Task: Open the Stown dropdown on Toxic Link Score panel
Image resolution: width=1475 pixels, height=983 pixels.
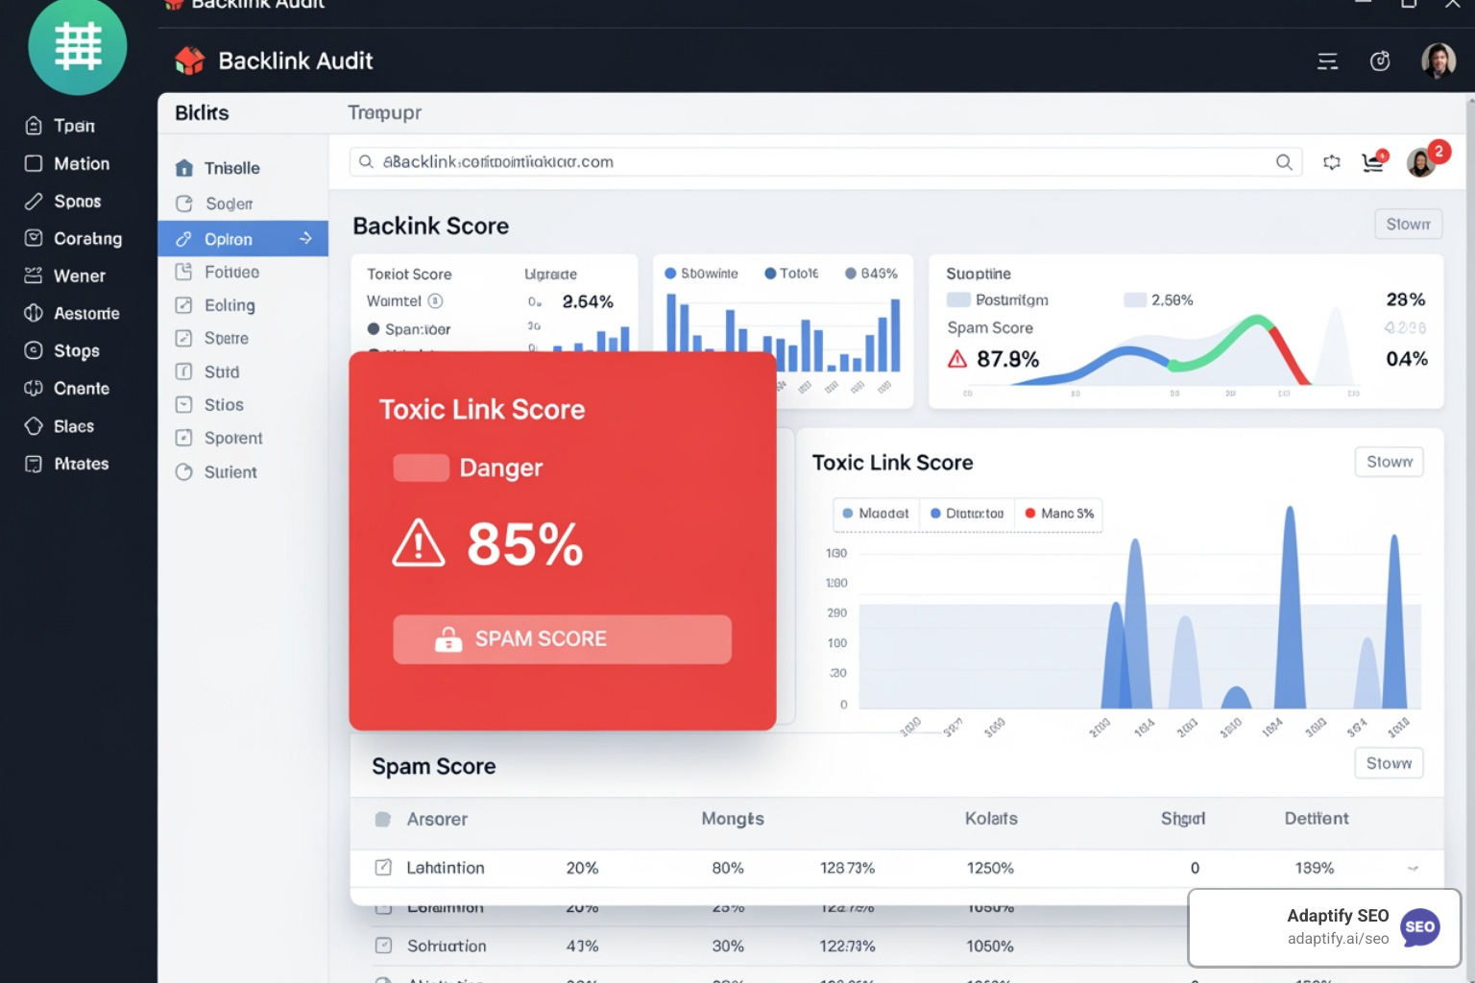Action: (1389, 462)
